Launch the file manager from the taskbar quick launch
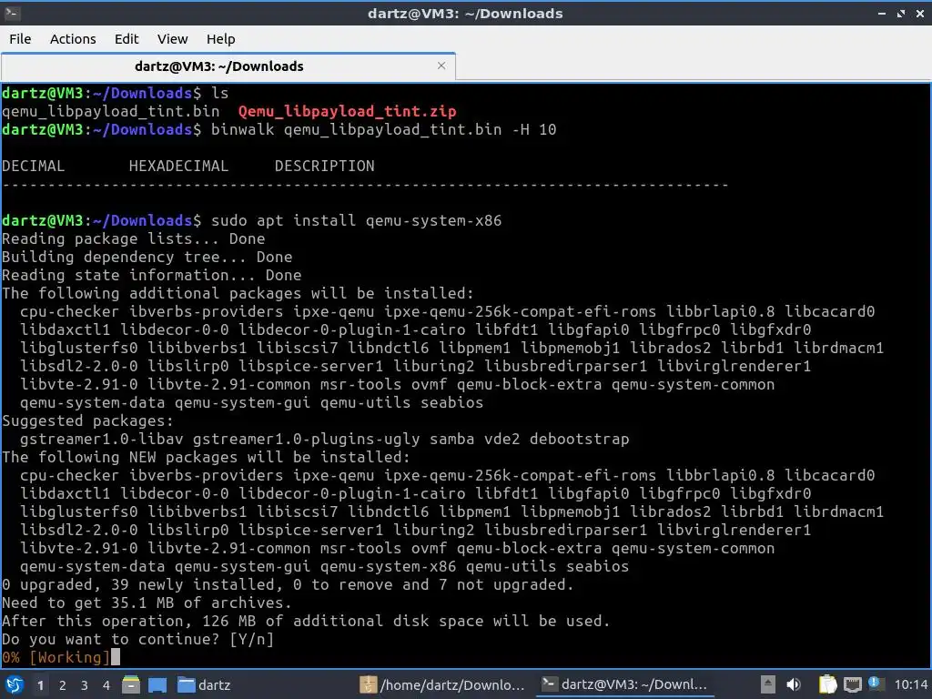Viewport: 932px width, 699px height. [x=131, y=684]
